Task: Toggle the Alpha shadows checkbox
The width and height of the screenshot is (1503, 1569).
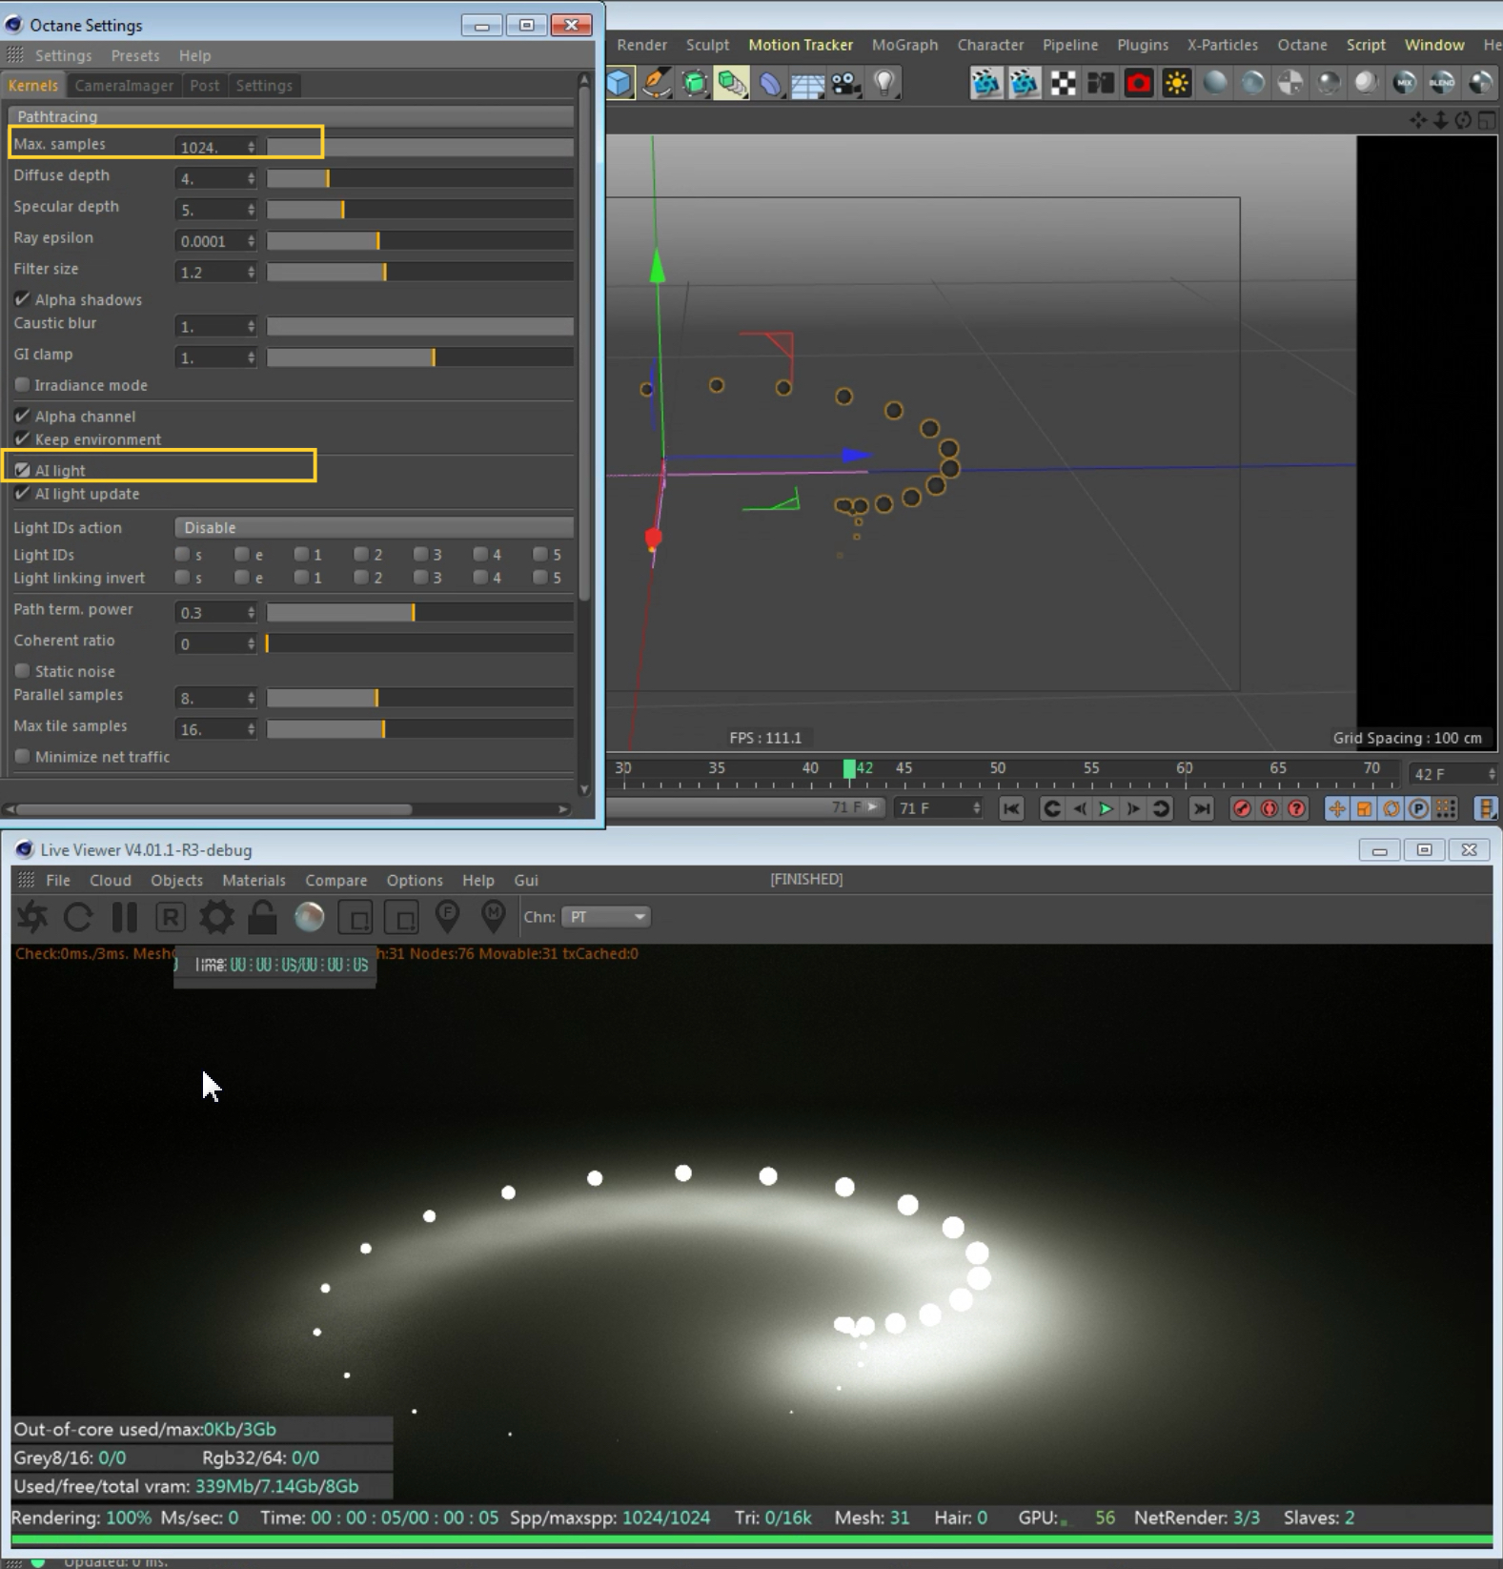Action: 22,299
